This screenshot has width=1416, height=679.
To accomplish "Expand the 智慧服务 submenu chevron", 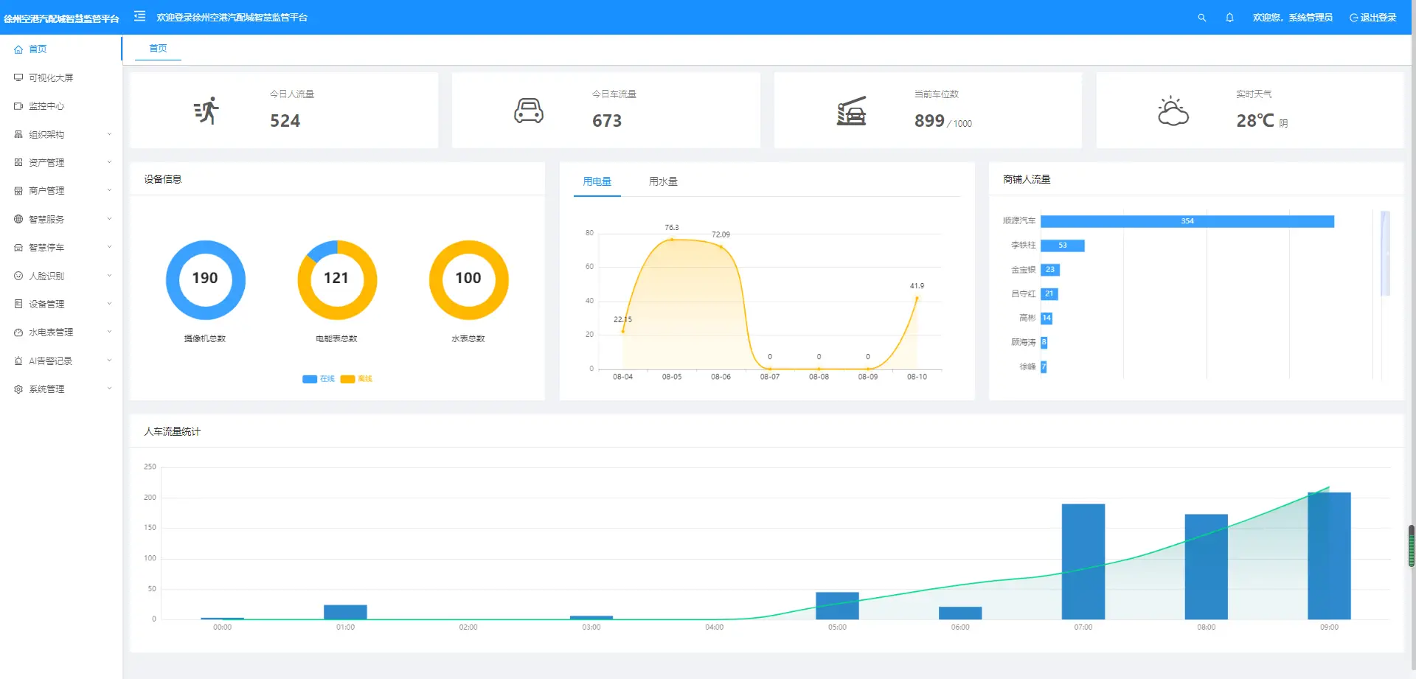I will click(109, 219).
